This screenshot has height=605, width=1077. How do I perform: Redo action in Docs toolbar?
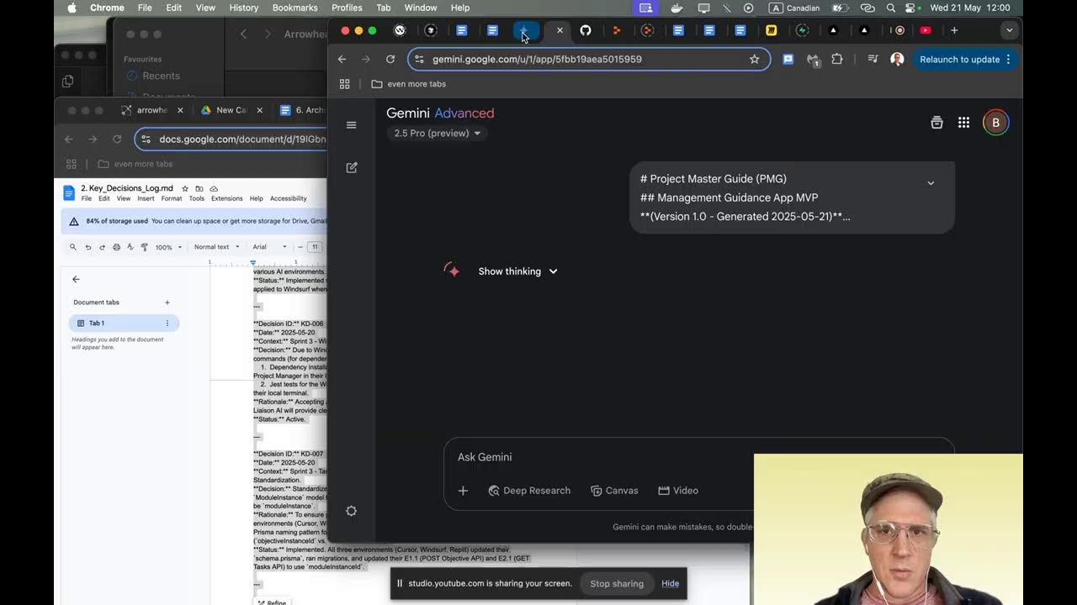[x=102, y=247]
